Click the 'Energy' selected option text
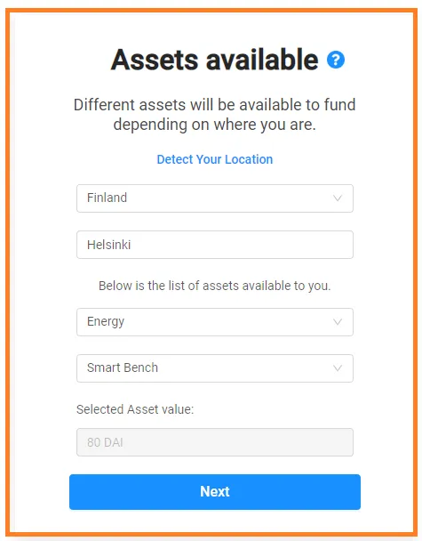The height and width of the screenshot is (541, 422). (x=106, y=322)
